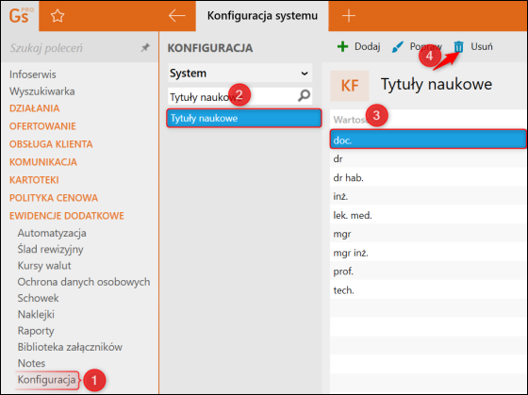Screen dimensions: 528x395
Task: Open a new tab with the plus icon
Action: pyautogui.click(x=349, y=15)
